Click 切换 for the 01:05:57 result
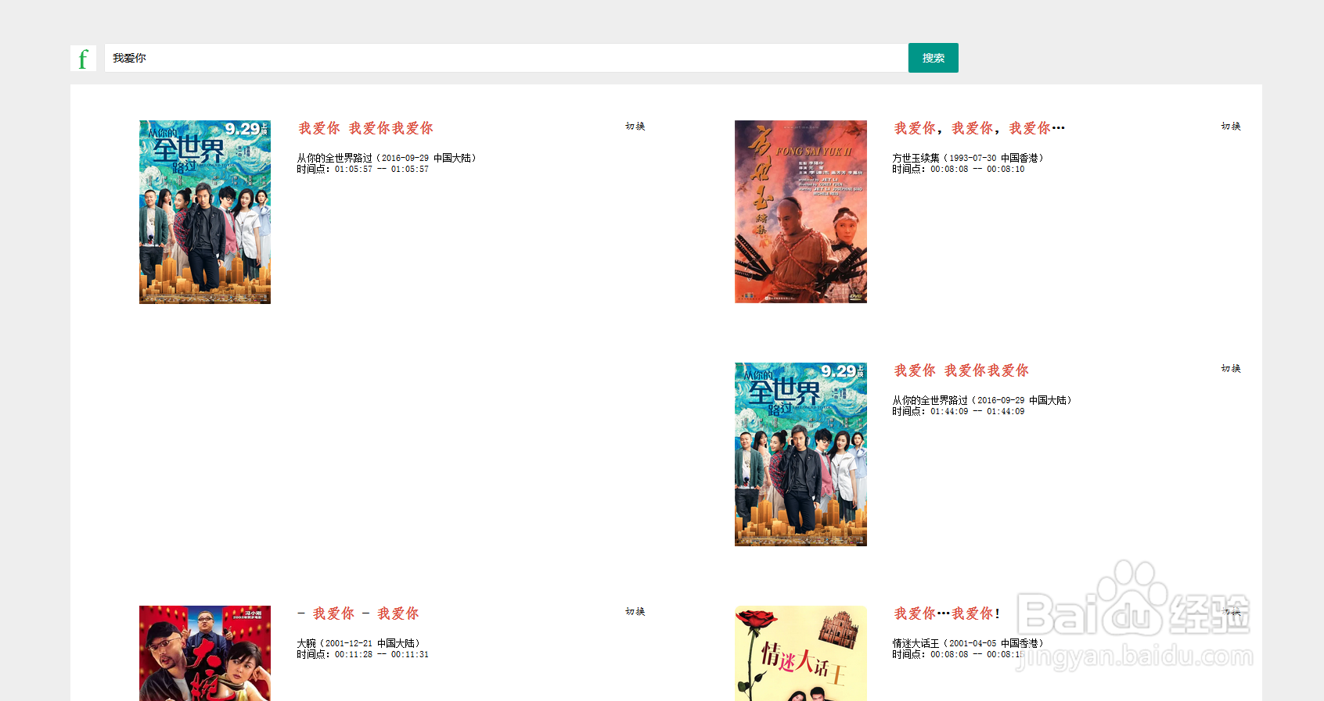Screen dimensions: 1324x701 click(635, 127)
